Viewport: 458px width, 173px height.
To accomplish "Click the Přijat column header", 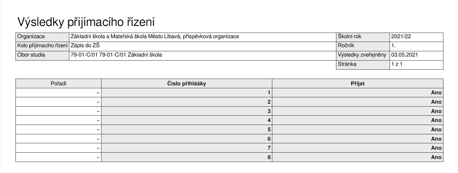I will tap(358, 84).
